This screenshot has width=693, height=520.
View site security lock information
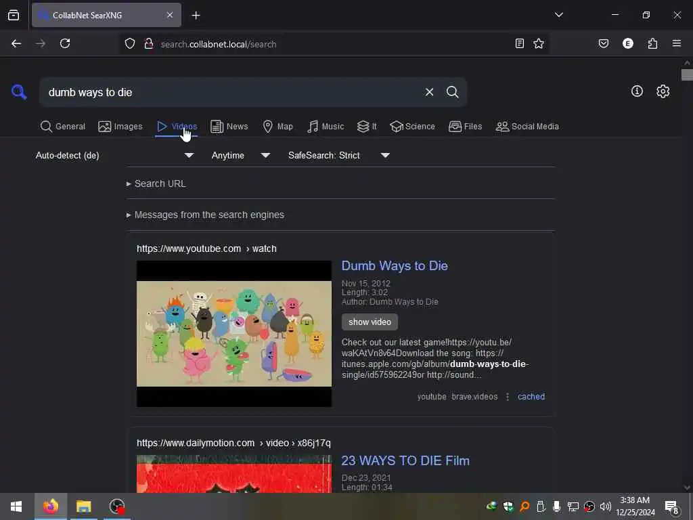click(149, 43)
